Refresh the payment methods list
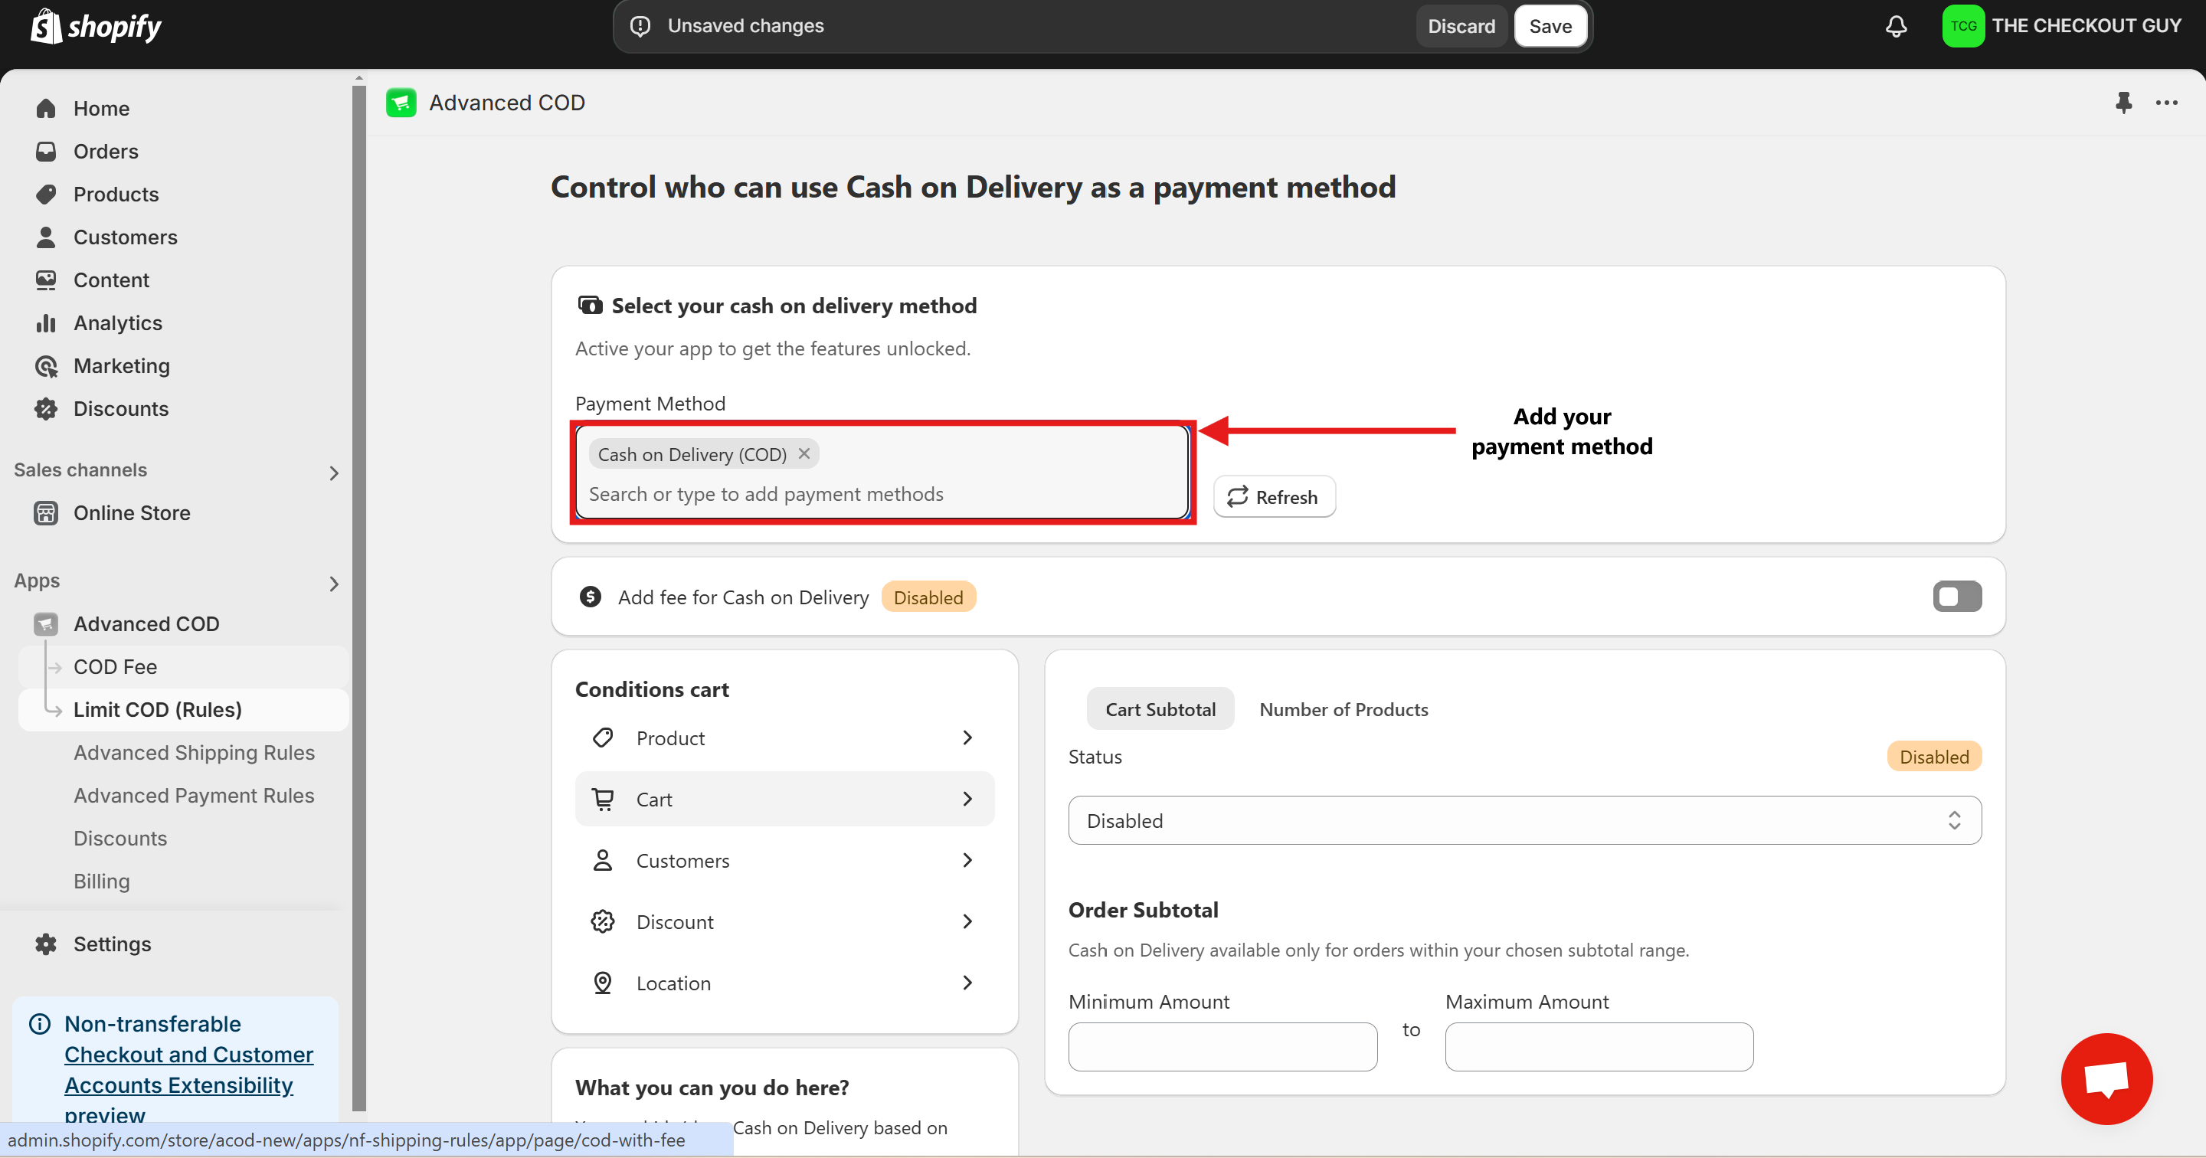 [1275, 497]
